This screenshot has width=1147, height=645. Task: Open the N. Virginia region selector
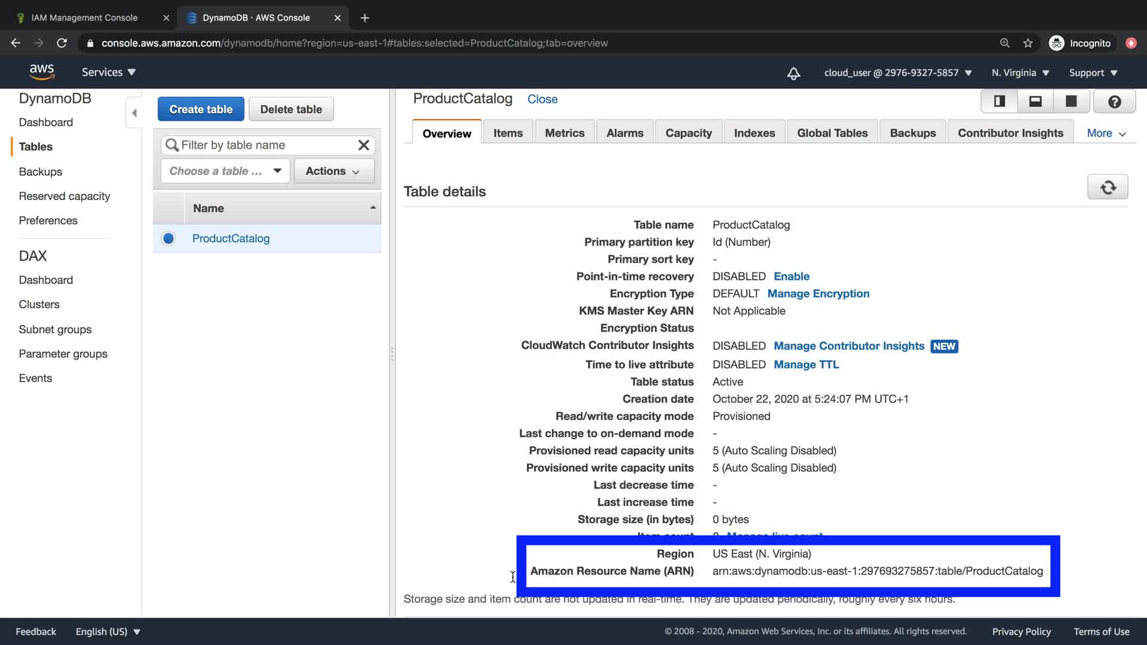click(x=1020, y=73)
